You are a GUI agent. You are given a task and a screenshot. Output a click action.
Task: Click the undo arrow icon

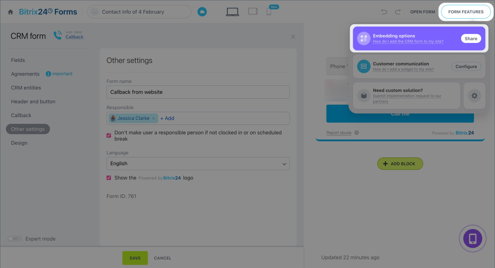tap(384, 12)
